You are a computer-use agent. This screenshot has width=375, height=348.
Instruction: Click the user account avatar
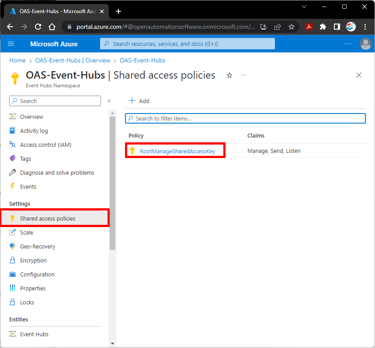tap(365, 44)
